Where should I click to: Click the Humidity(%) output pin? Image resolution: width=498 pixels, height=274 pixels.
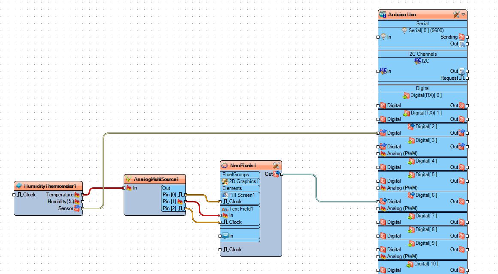(82, 202)
